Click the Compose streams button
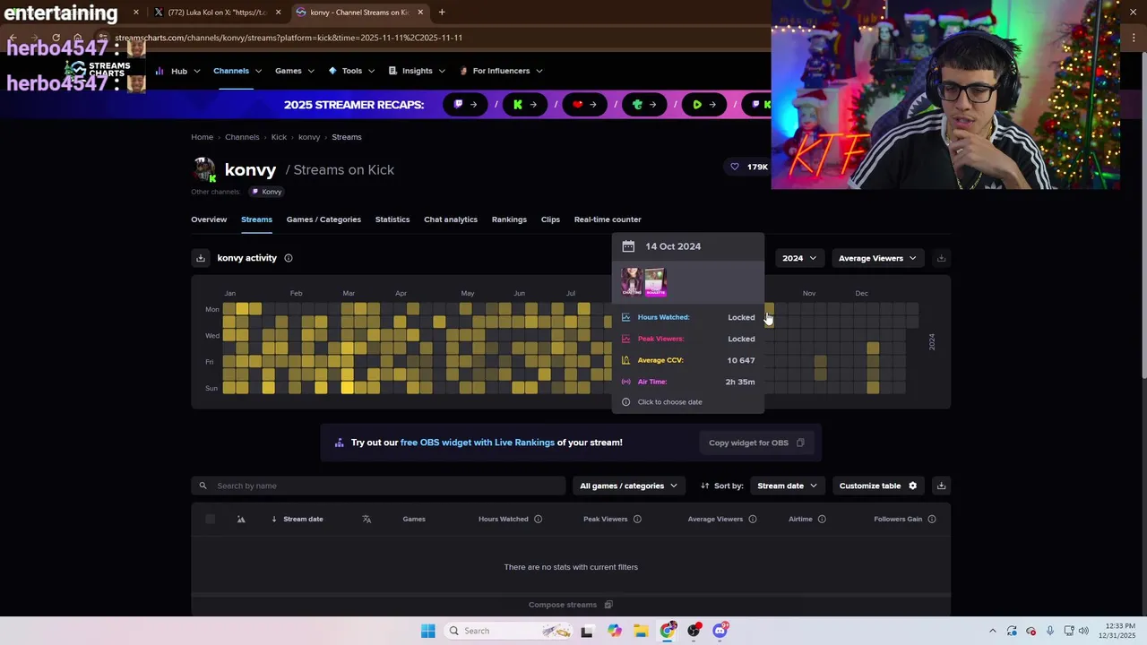Image resolution: width=1147 pixels, height=645 pixels. [570, 605]
